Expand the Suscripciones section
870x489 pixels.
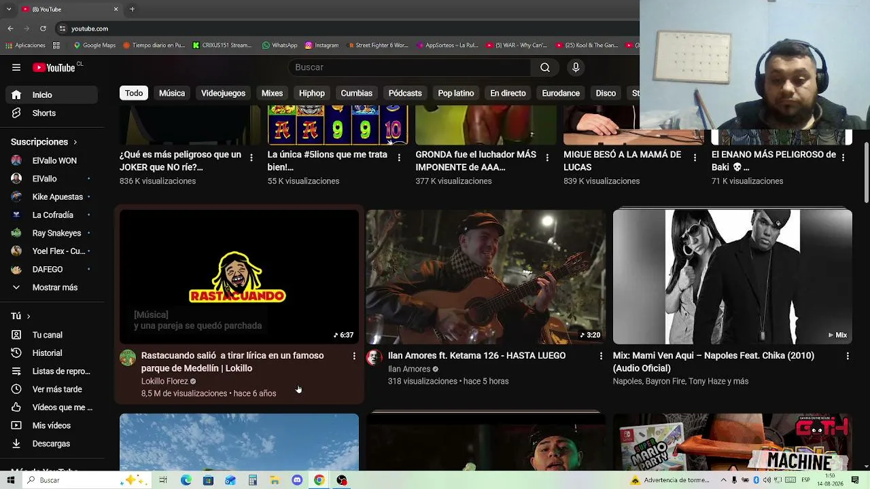[x=44, y=142]
